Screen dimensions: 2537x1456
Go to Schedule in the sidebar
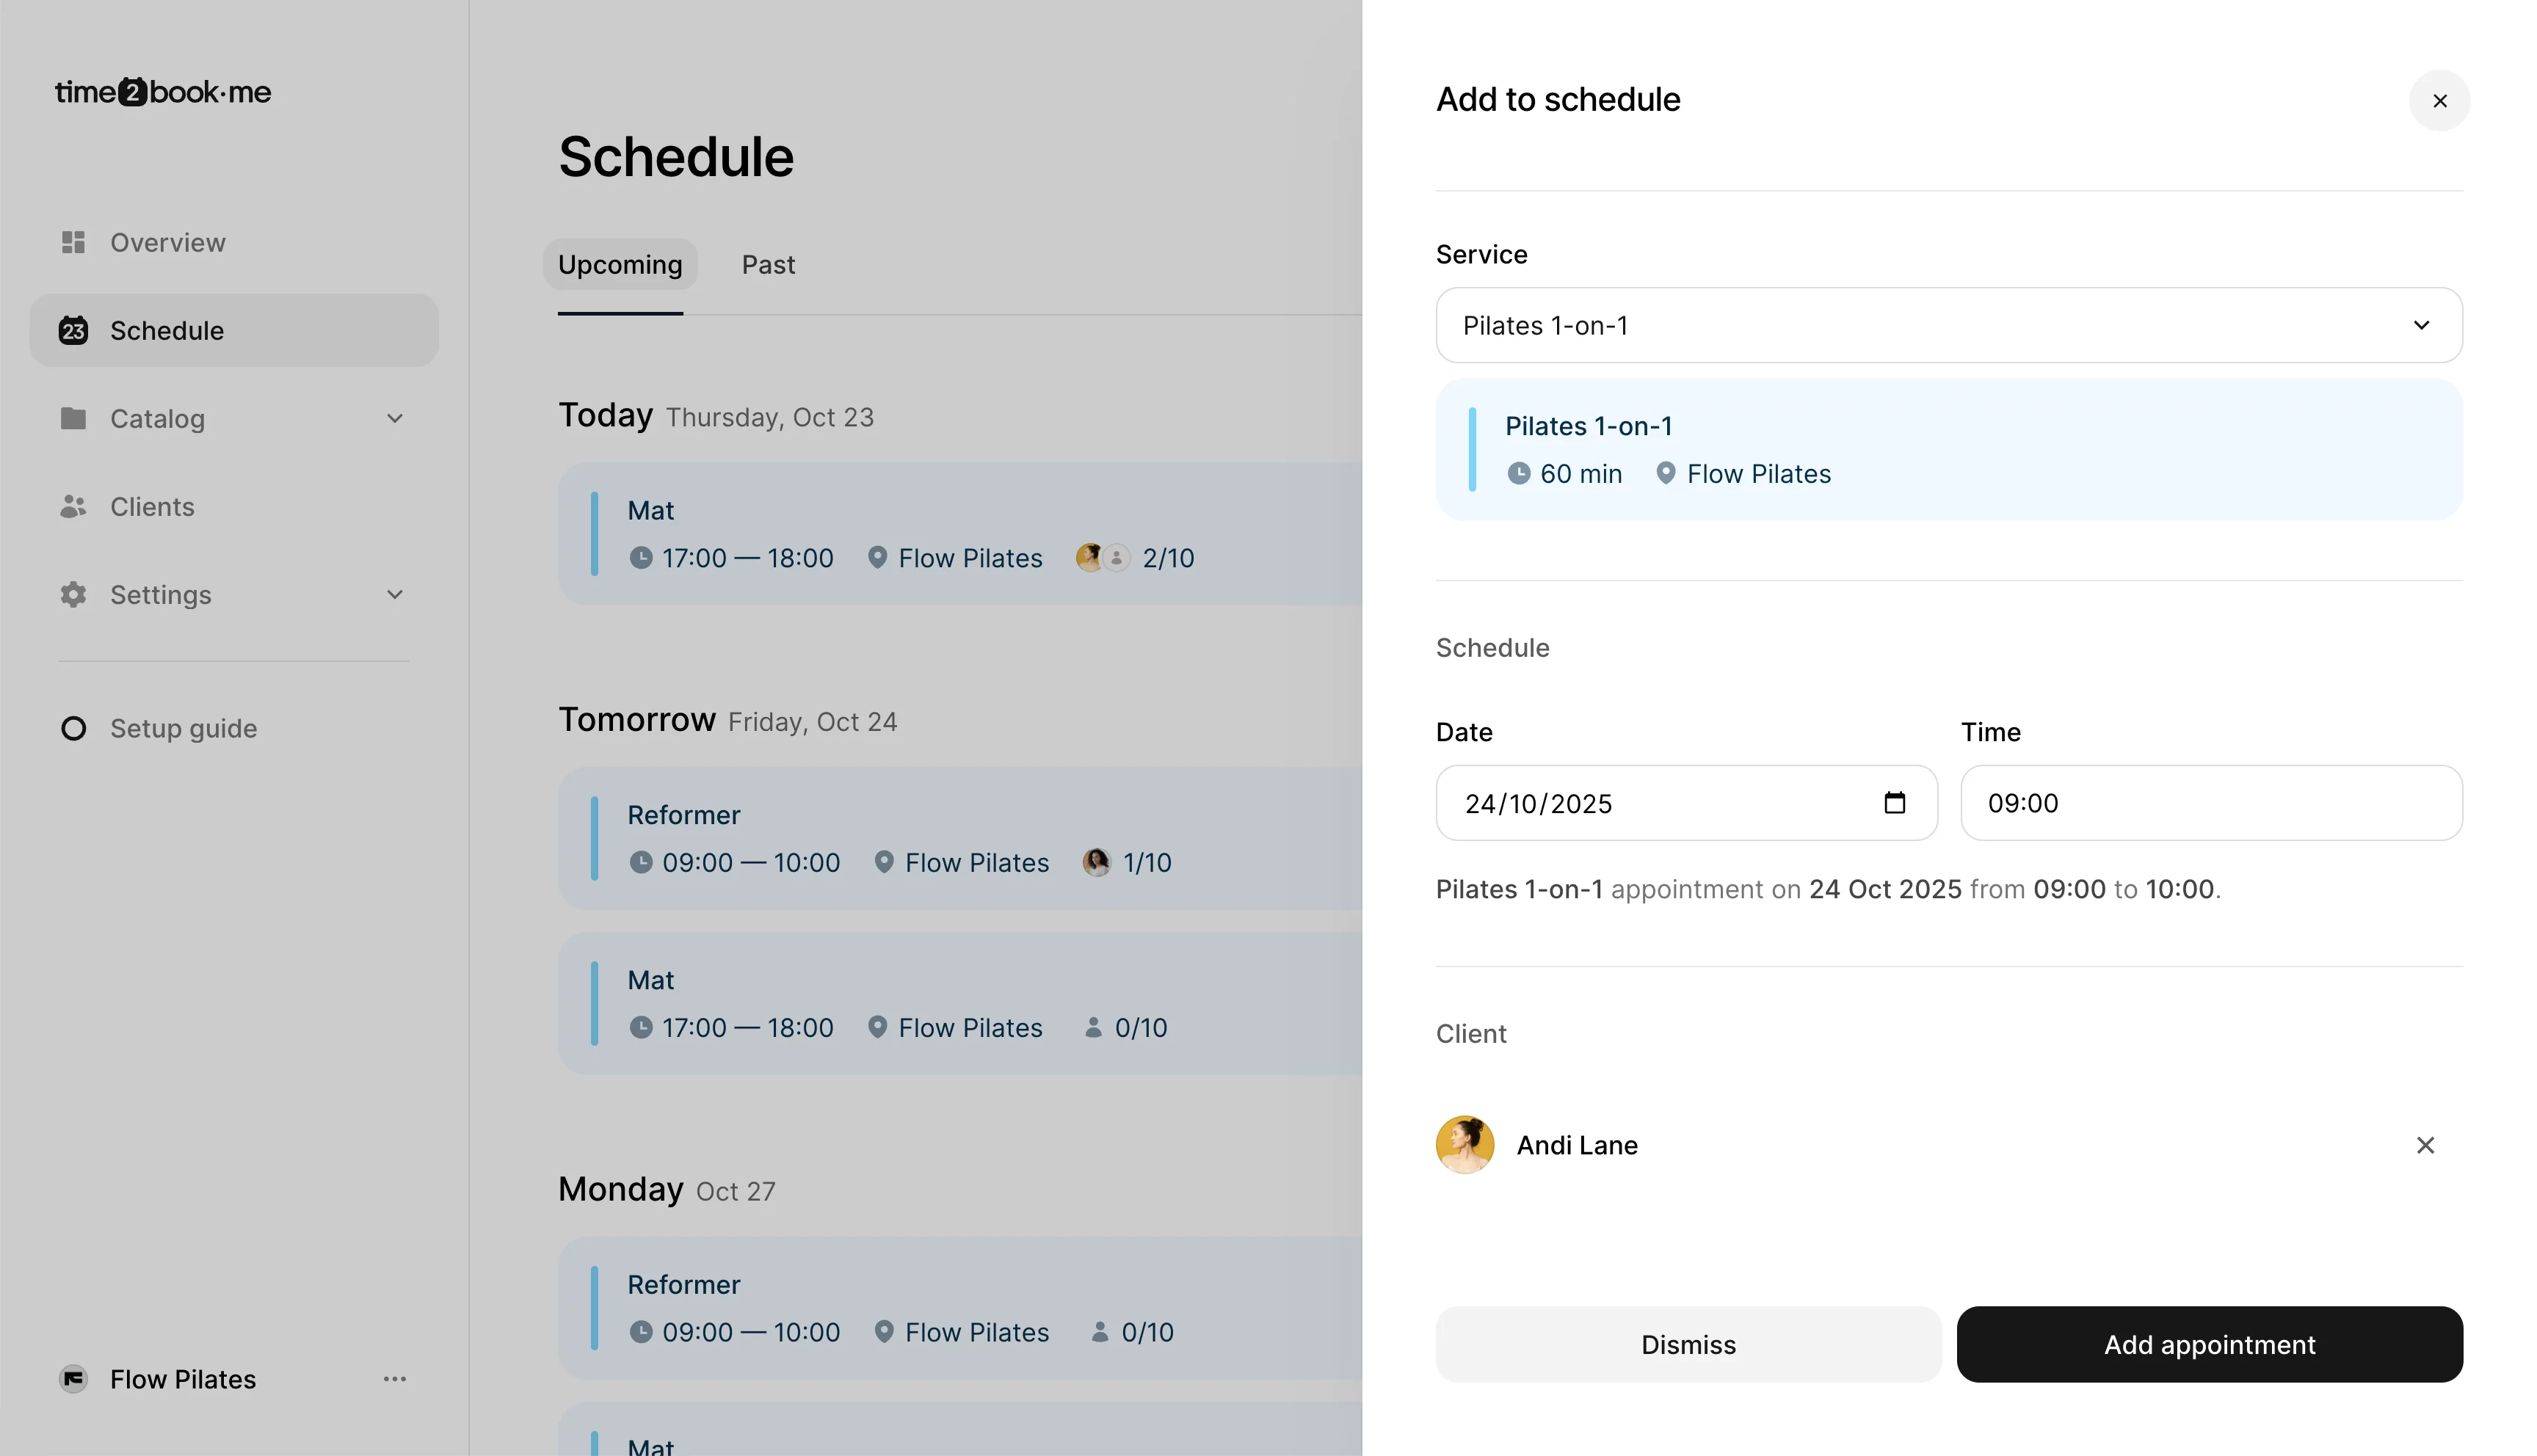pos(233,330)
